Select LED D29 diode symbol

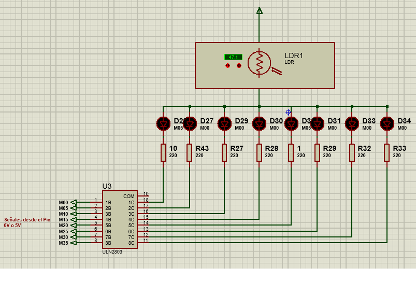(224, 124)
